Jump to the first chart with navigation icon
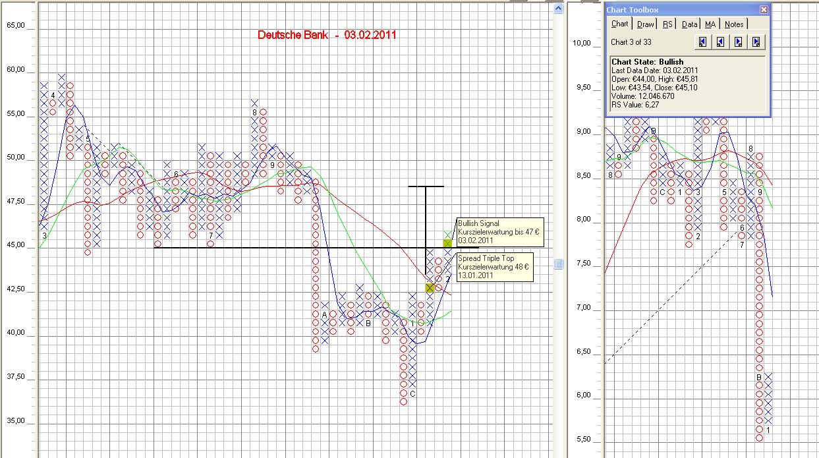819x458 pixels. point(702,42)
